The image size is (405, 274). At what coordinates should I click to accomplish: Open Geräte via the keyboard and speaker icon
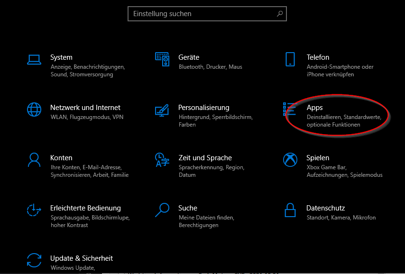(x=162, y=59)
